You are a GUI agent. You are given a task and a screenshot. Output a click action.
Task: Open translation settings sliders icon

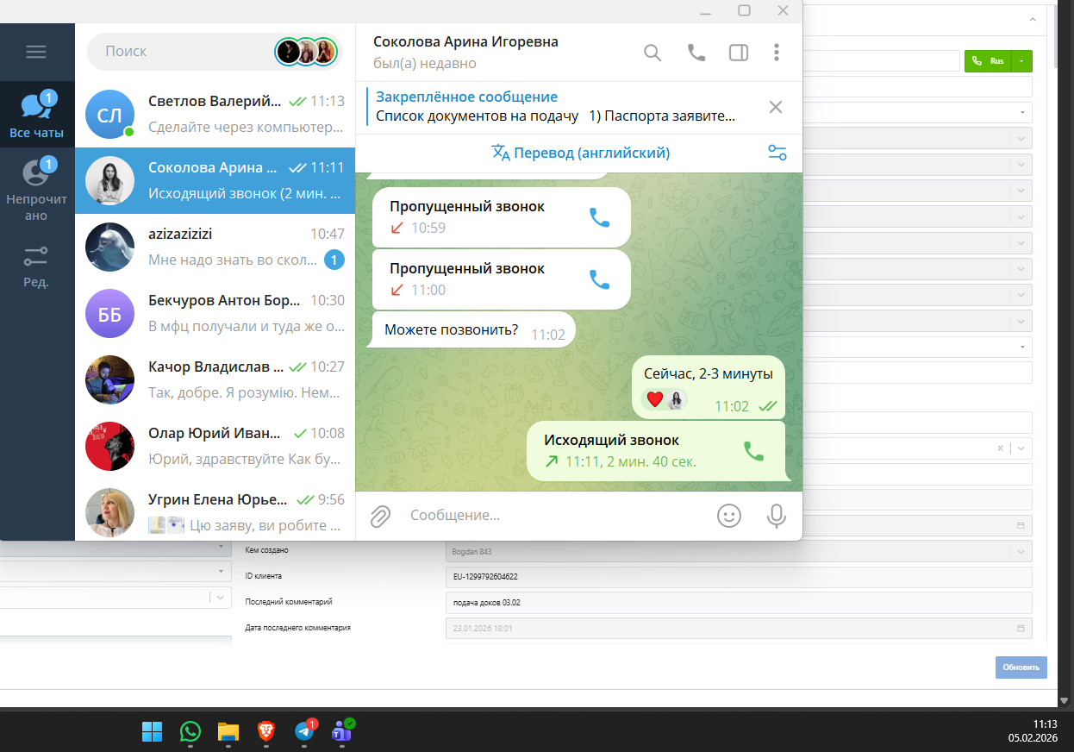(777, 153)
